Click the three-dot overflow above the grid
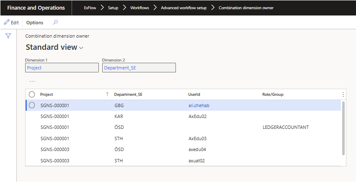Image resolution: width=356 pixels, height=182 pixels. (32, 81)
